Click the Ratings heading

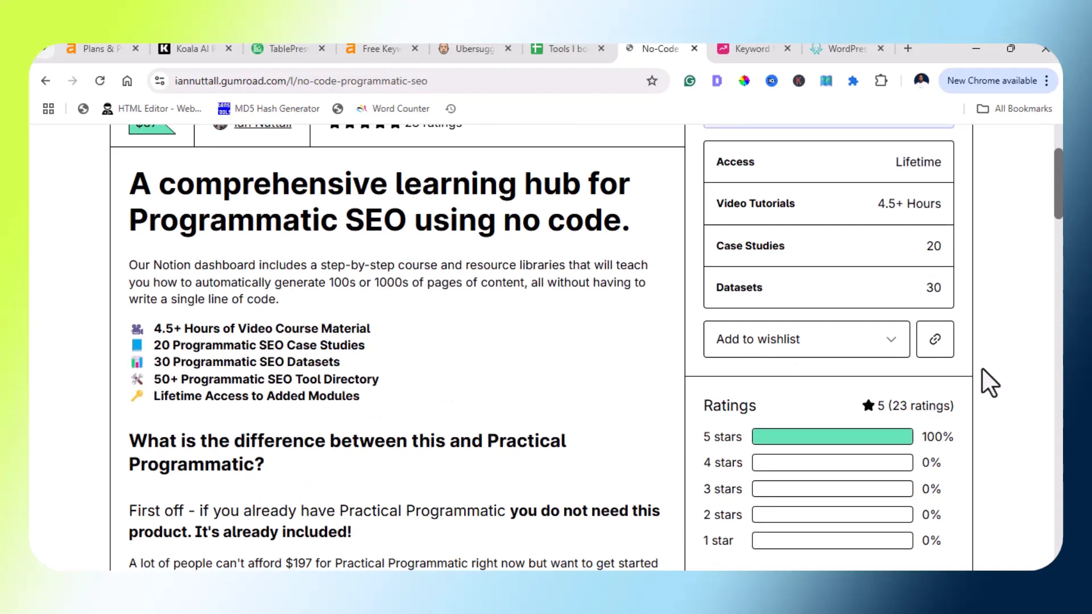point(730,405)
